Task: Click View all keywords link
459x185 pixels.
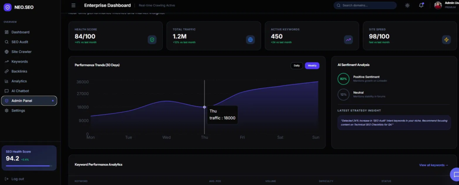Action: tap(433, 165)
